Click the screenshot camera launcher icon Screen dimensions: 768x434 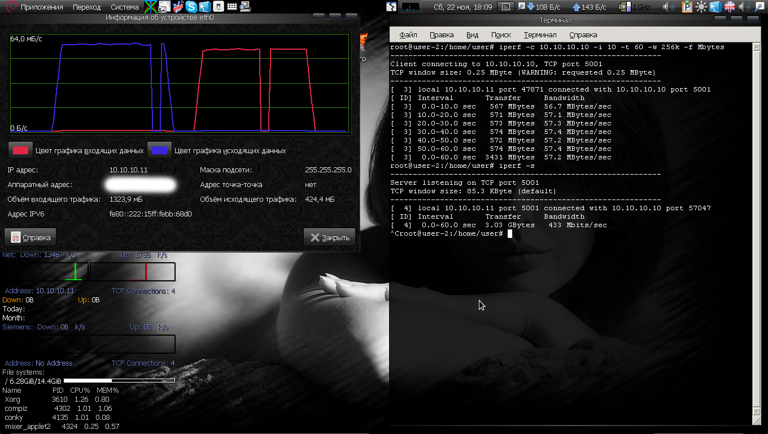[x=164, y=7]
